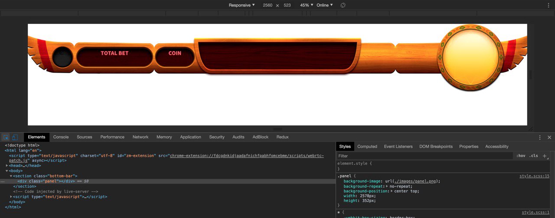Open the Performance tab
Viewport: 555px width, 218px height.
pos(112,137)
